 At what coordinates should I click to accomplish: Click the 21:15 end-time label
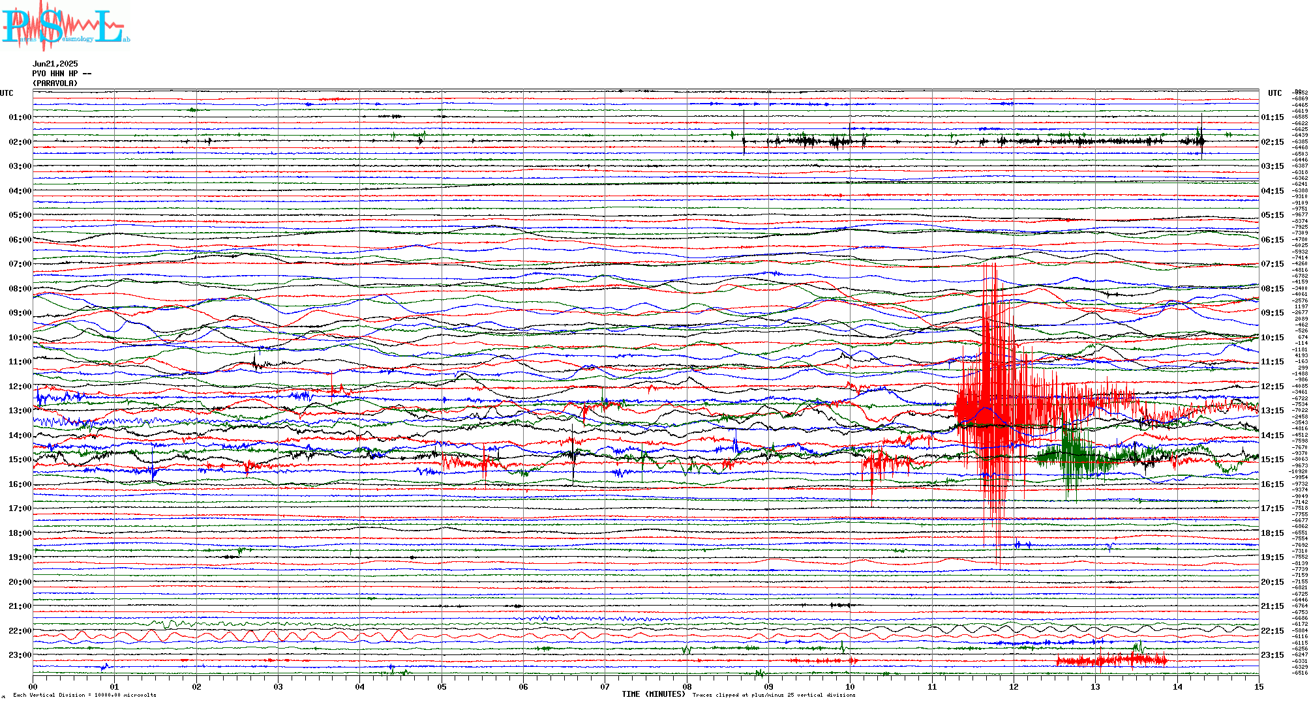(1273, 606)
